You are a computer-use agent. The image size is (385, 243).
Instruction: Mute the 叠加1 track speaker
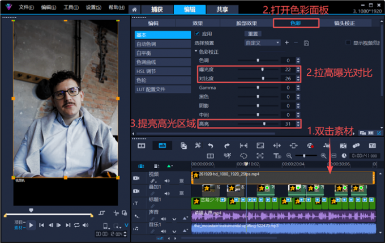click(x=167, y=193)
